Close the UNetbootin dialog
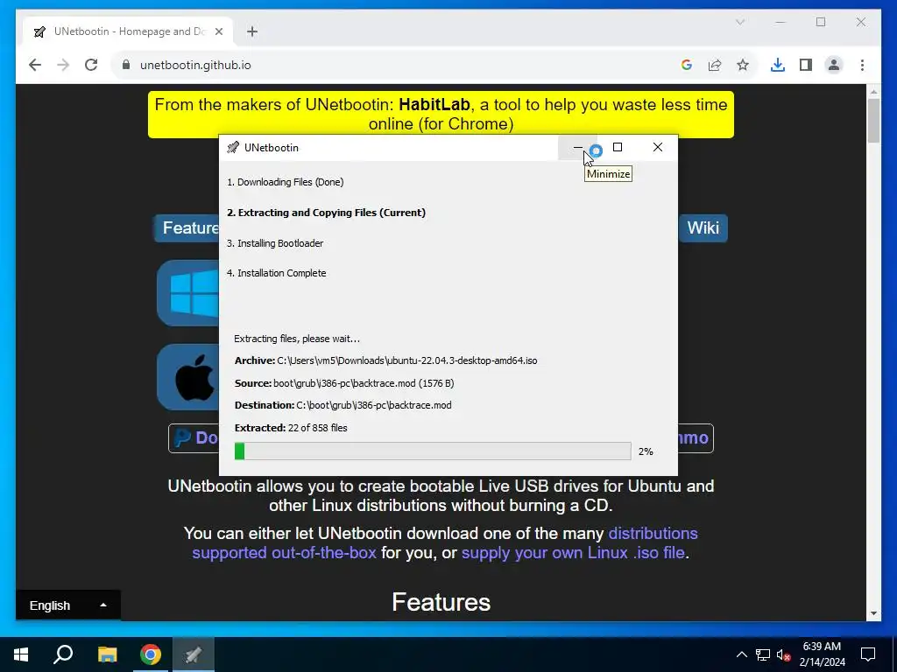897x672 pixels. 658,147
